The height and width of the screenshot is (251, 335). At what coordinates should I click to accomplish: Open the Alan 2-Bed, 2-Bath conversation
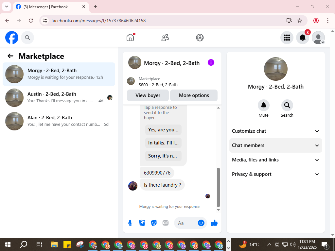point(59,121)
